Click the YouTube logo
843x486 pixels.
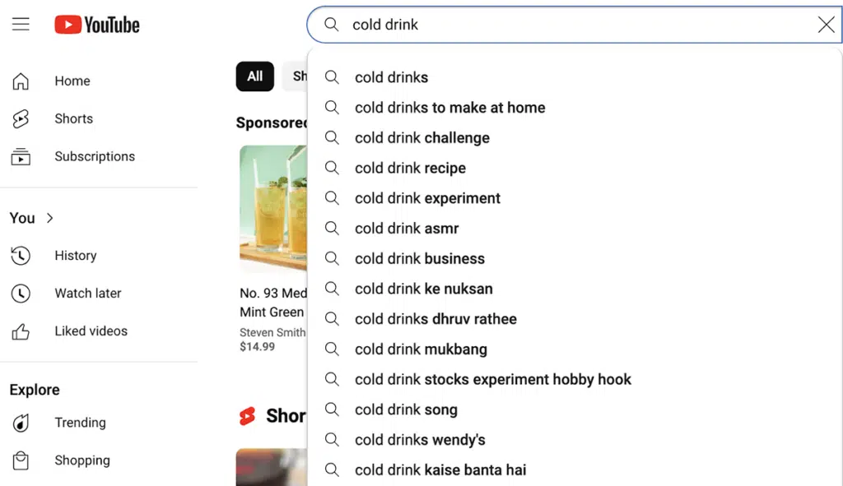[96, 25]
